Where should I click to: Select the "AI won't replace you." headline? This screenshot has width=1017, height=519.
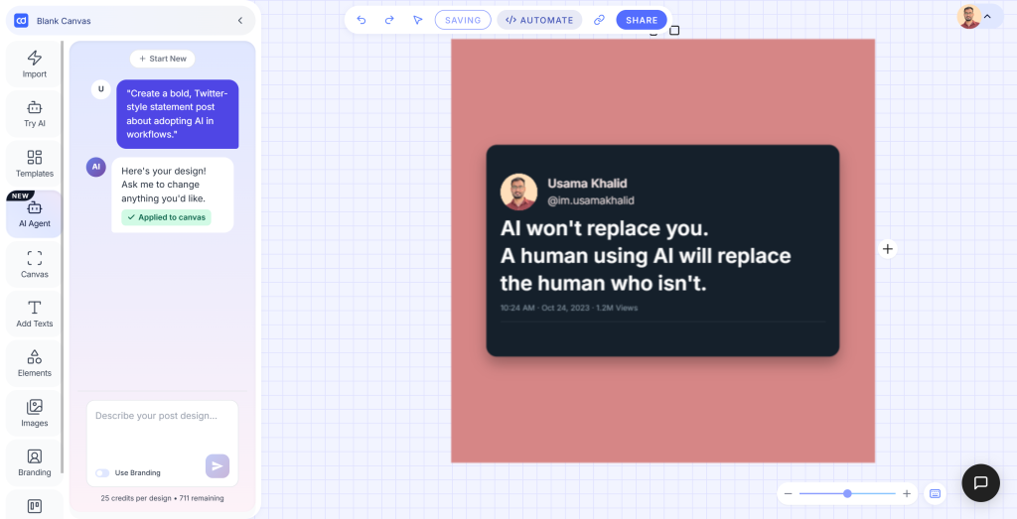pos(605,228)
